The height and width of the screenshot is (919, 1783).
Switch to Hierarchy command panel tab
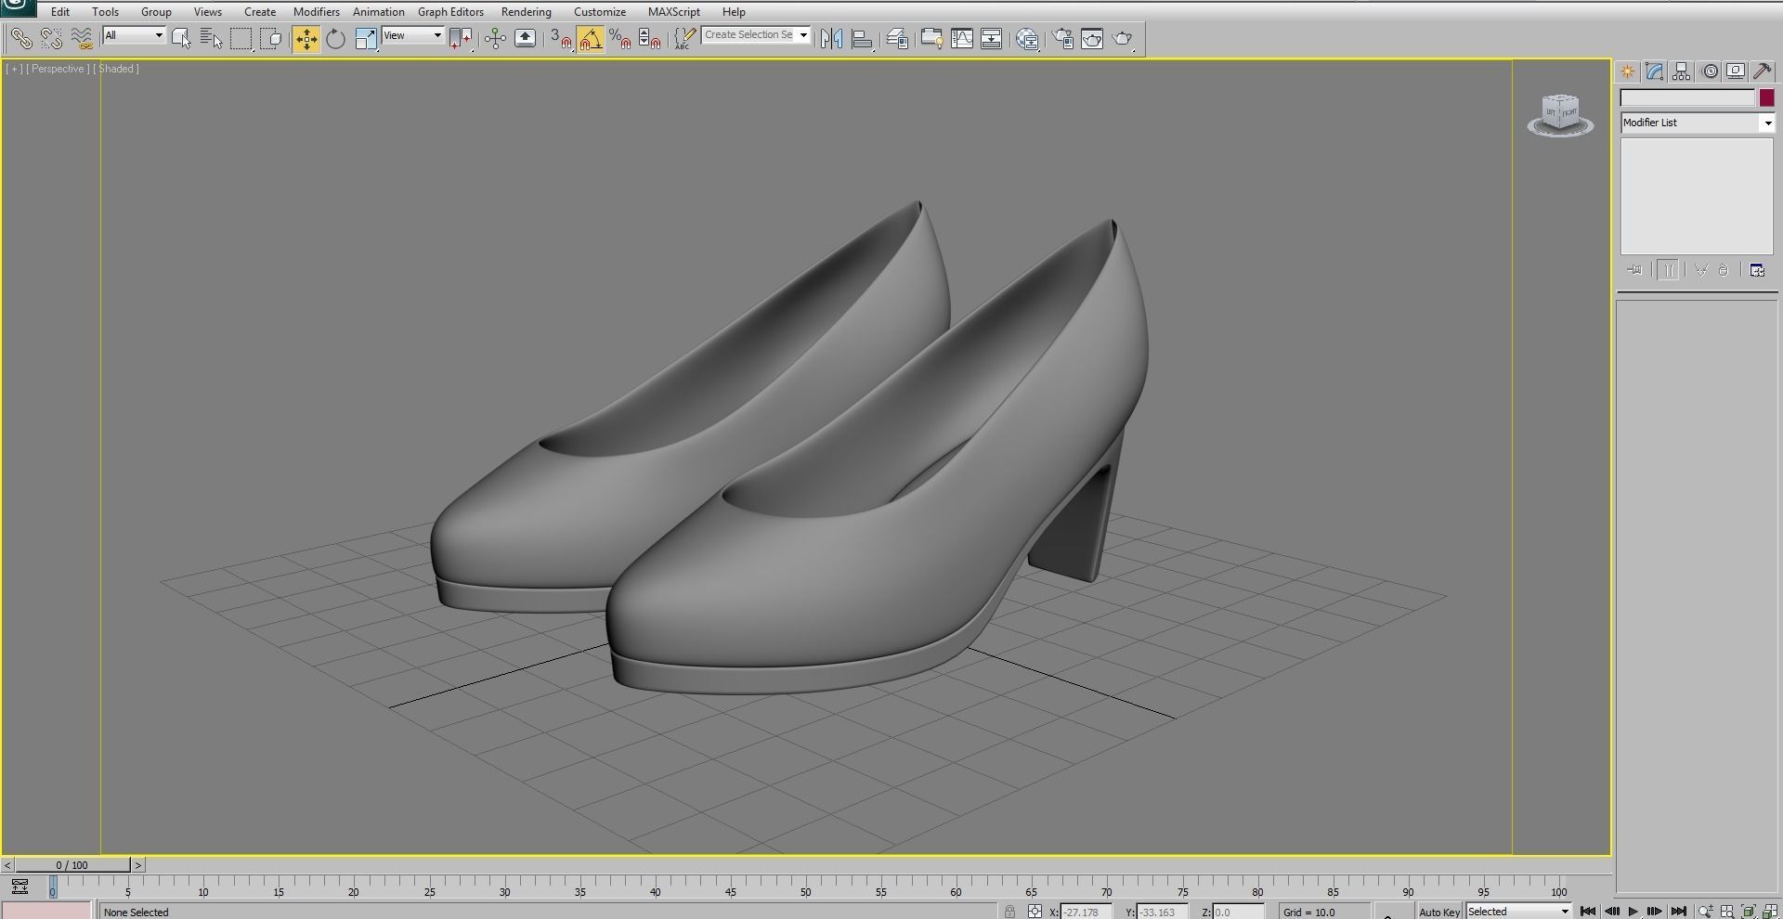(1682, 71)
